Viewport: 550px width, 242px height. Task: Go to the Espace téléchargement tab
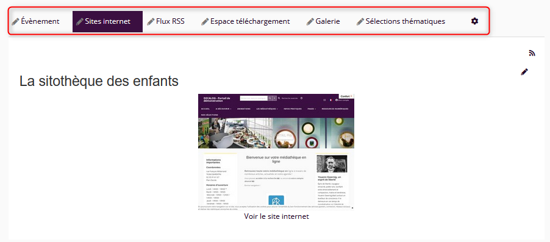[x=250, y=21]
